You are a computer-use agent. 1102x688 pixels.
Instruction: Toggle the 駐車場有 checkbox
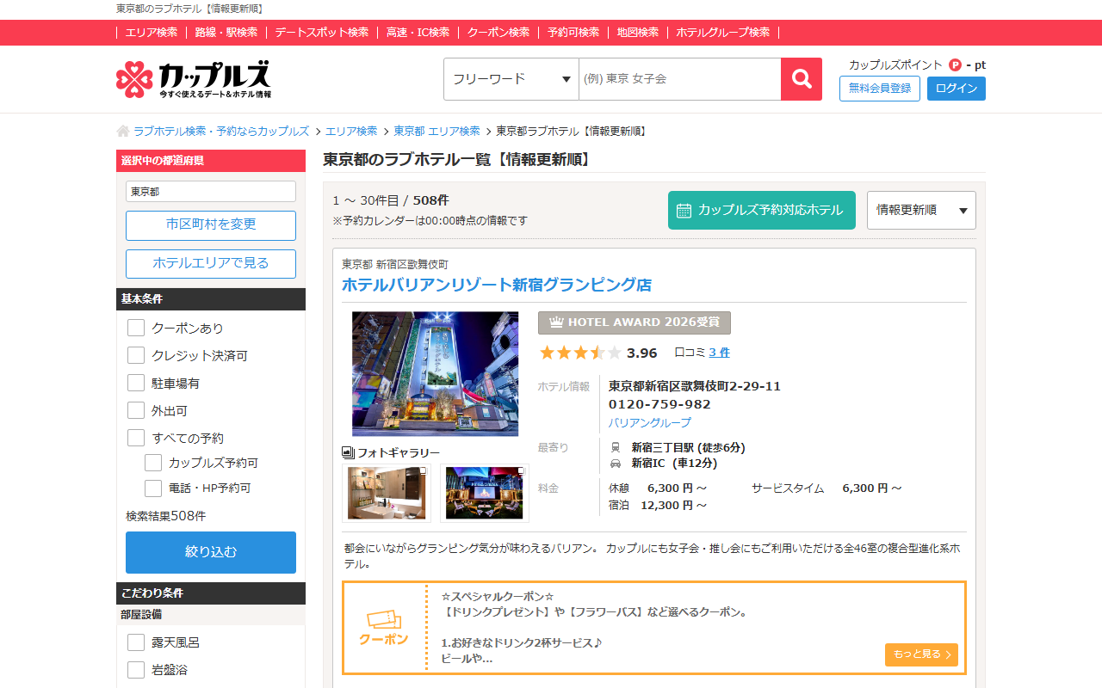pos(136,383)
